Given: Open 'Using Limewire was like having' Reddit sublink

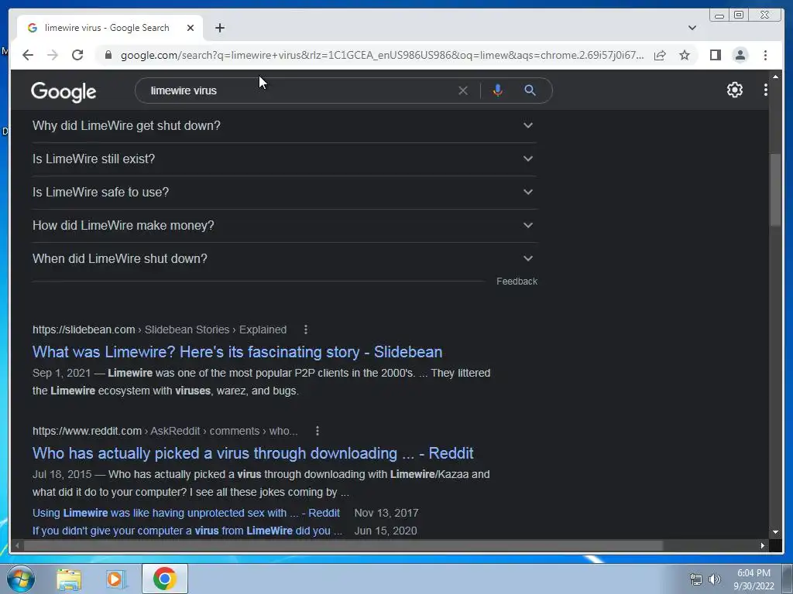Looking at the screenshot, I should (186, 514).
